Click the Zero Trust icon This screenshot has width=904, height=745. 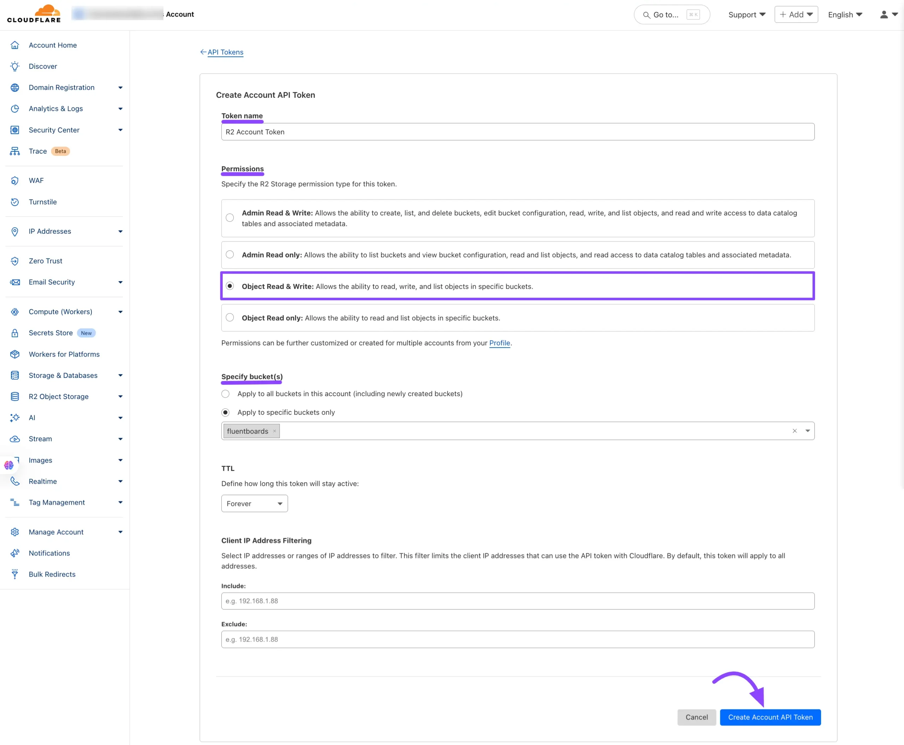click(x=15, y=261)
